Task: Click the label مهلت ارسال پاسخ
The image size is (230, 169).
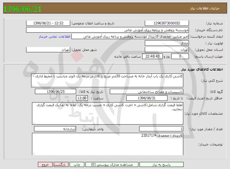Action: pos(209,56)
